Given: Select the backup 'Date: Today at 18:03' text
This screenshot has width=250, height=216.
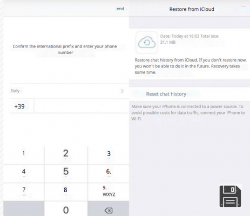Looking at the screenshot, I should tap(180, 36).
